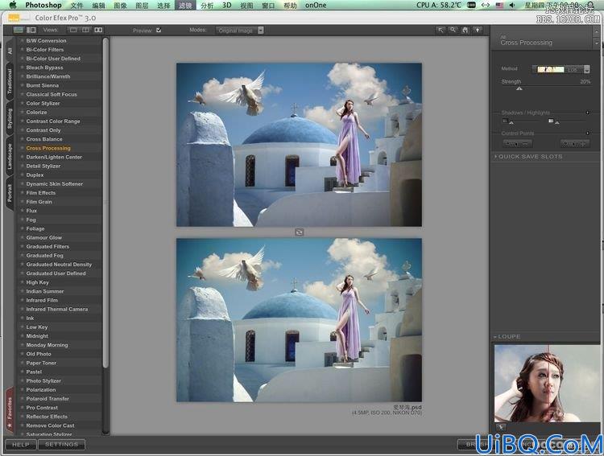Adjust the Shadows protection slider handle
This screenshot has height=456, width=604.
coord(511,123)
